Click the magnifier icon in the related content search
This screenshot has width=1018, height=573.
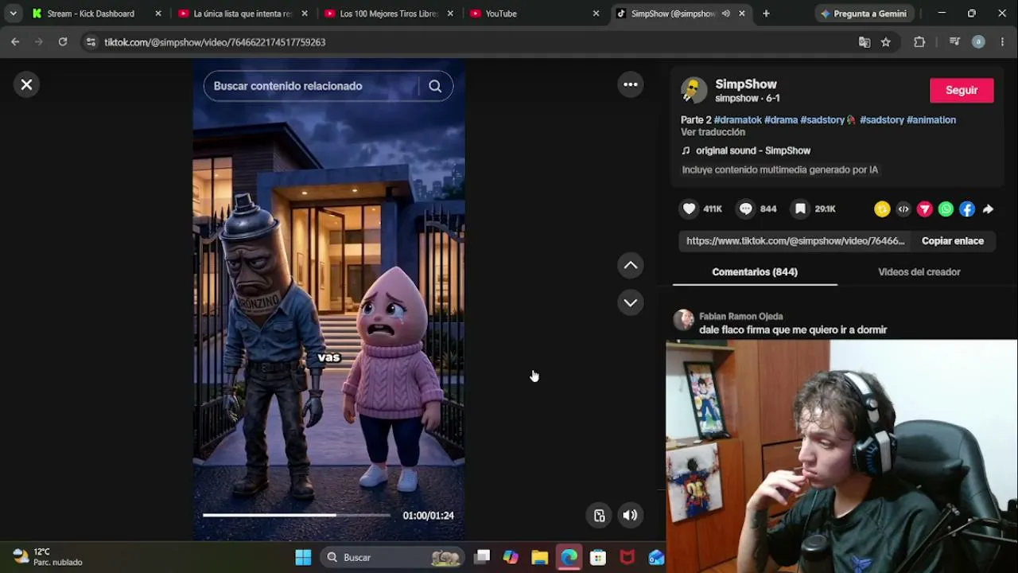click(435, 86)
